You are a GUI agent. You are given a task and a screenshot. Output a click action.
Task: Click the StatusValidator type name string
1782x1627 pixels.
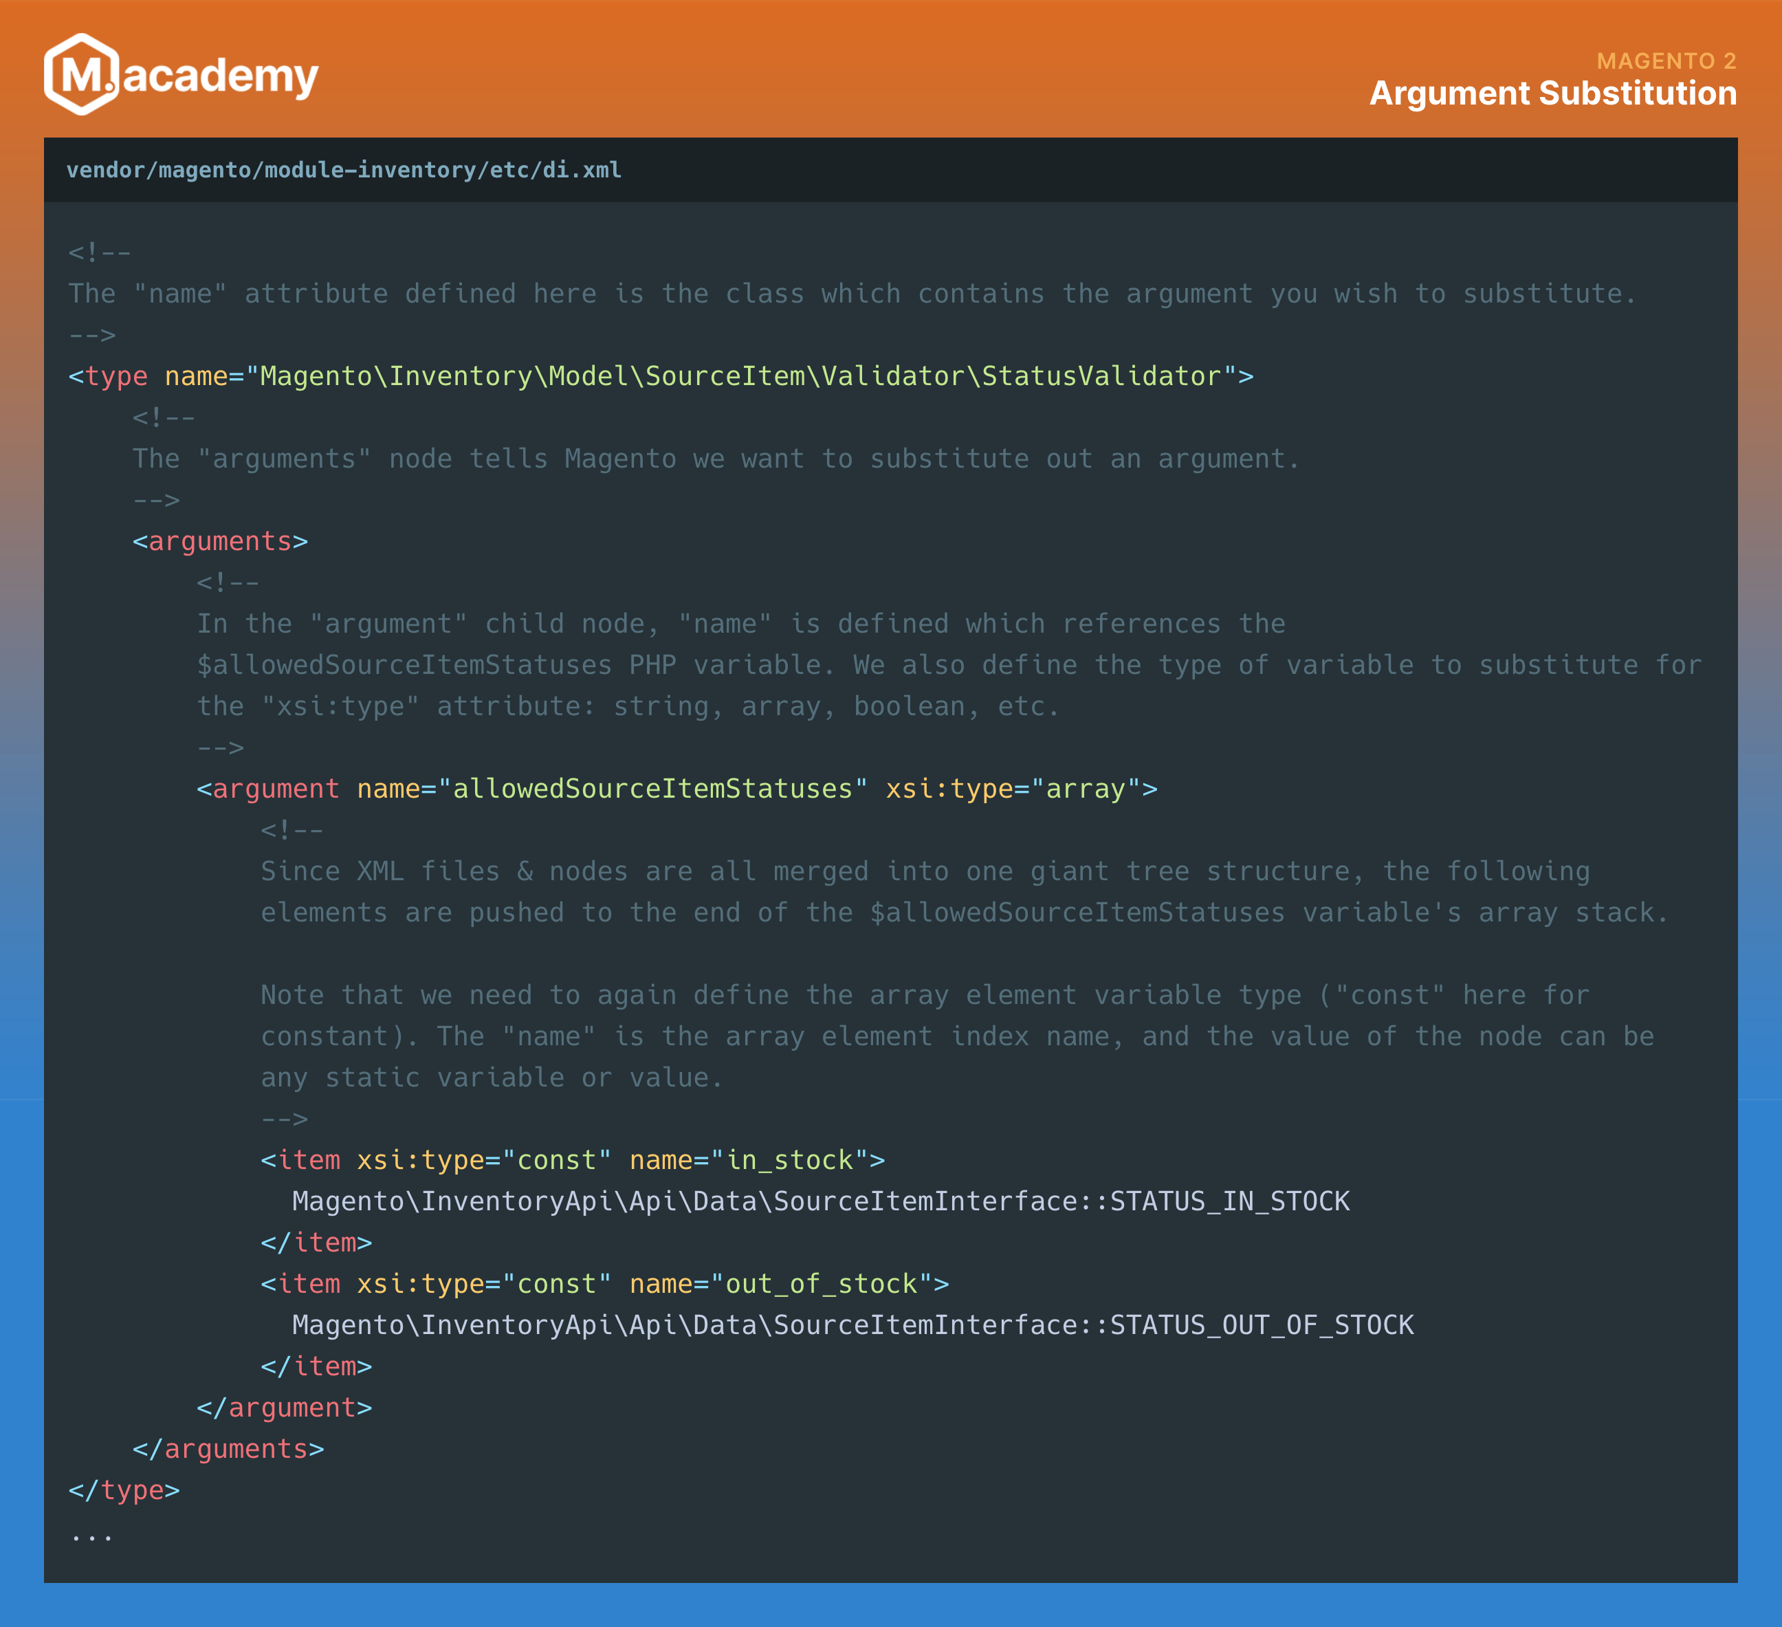(740, 377)
